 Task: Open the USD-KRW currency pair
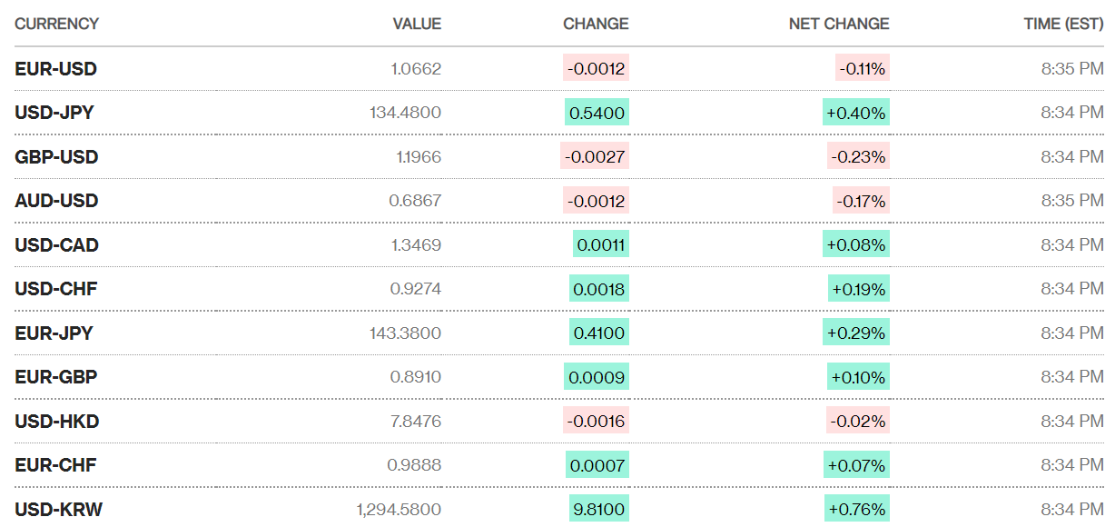point(59,510)
